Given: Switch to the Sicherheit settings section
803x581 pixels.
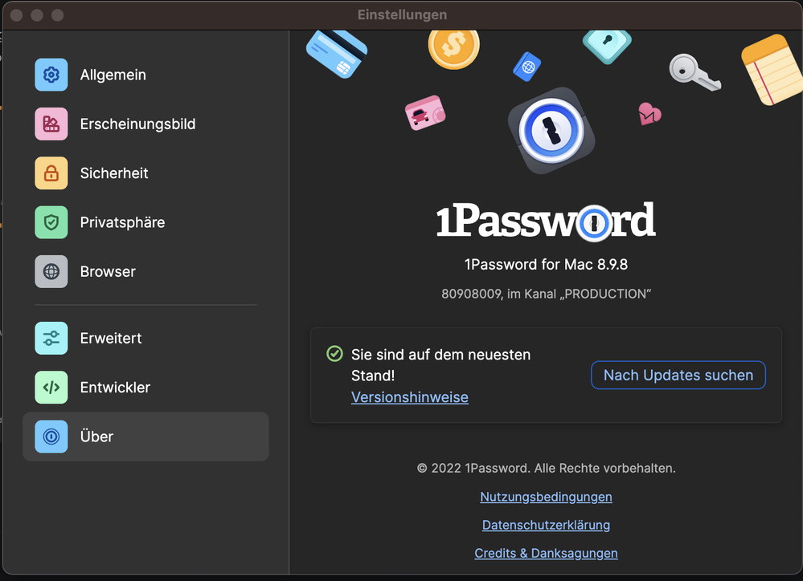Looking at the screenshot, I should (x=114, y=173).
